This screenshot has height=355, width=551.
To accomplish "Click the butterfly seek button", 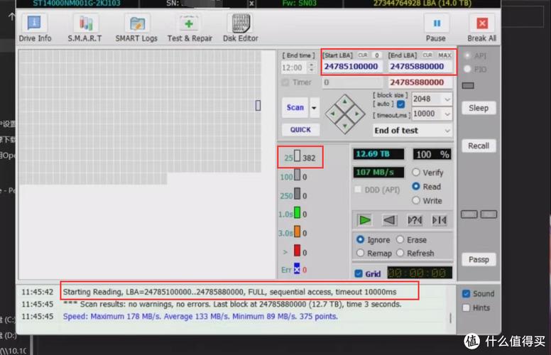I will pos(440,220).
